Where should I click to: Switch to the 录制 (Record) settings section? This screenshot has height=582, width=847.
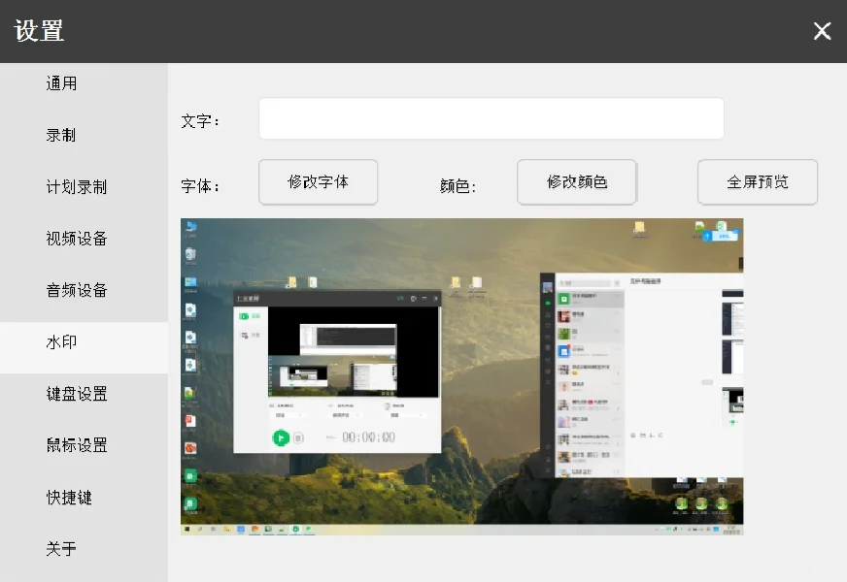tap(60, 135)
